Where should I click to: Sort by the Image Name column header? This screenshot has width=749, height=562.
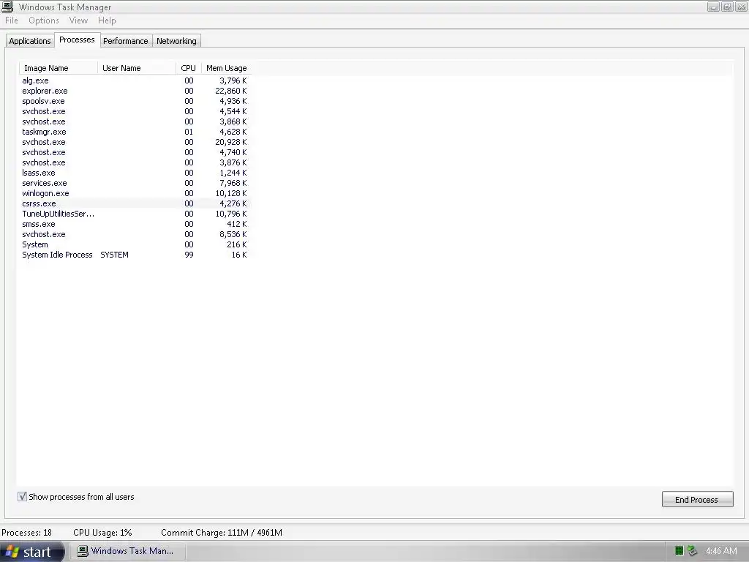(59, 68)
